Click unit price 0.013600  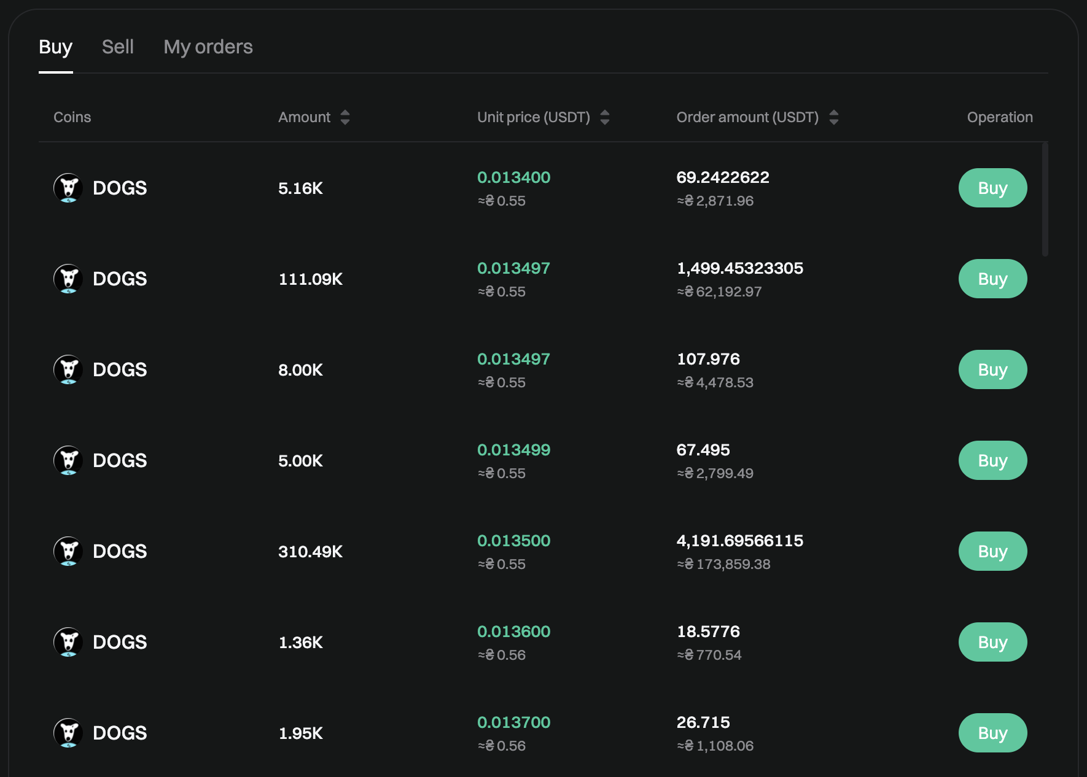click(x=514, y=632)
